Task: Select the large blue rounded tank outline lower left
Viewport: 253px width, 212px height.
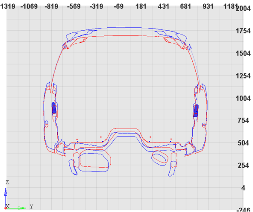Action: click(93, 162)
